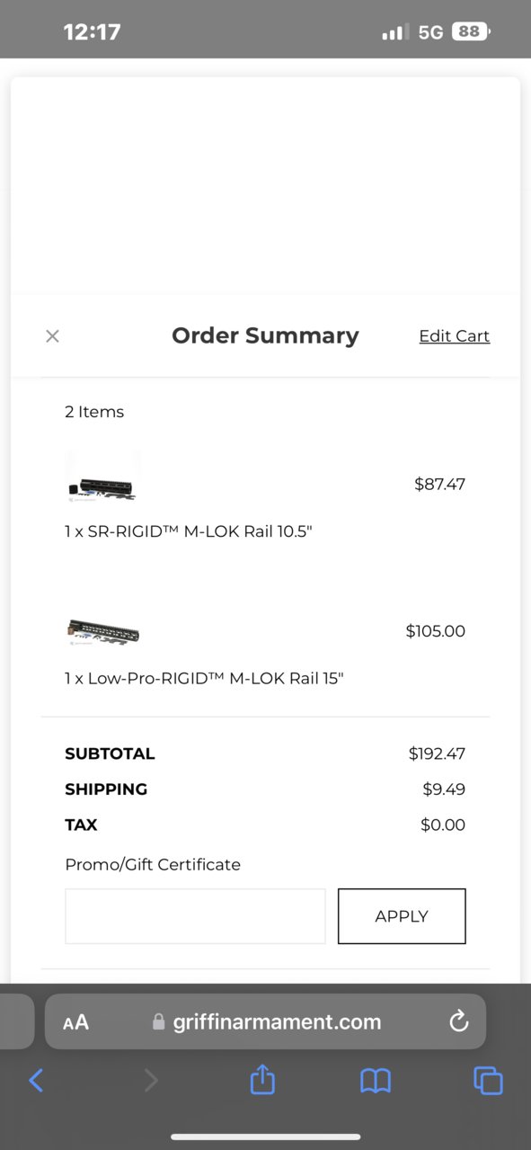The width and height of the screenshot is (531, 1150).
Task: Open the Low-Pro-RIGID rail product thumbnail
Action: pos(102,632)
